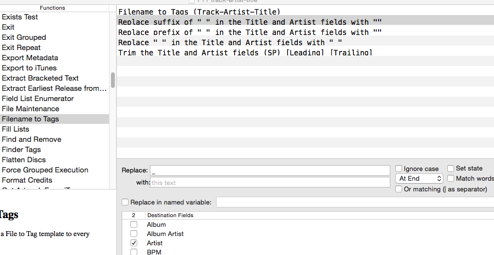Image resolution: width=494 pixels, height=255 pixels.
Task: Select Filename to Tags in functions list
Action: (x=30, y=119)
